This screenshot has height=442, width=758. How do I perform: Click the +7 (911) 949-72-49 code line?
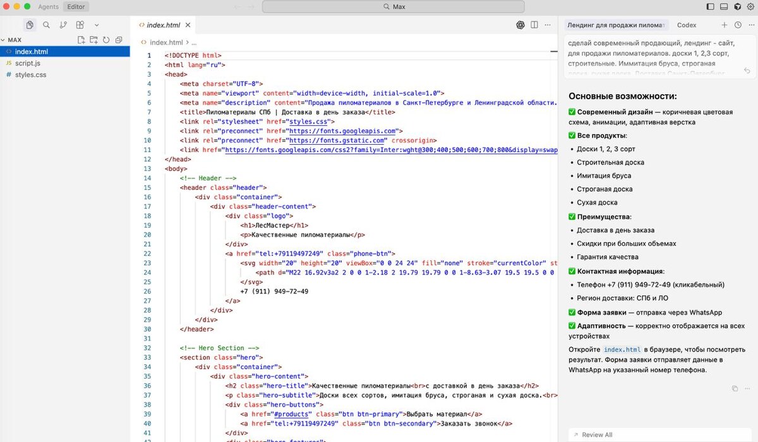(x=274, y=292)
